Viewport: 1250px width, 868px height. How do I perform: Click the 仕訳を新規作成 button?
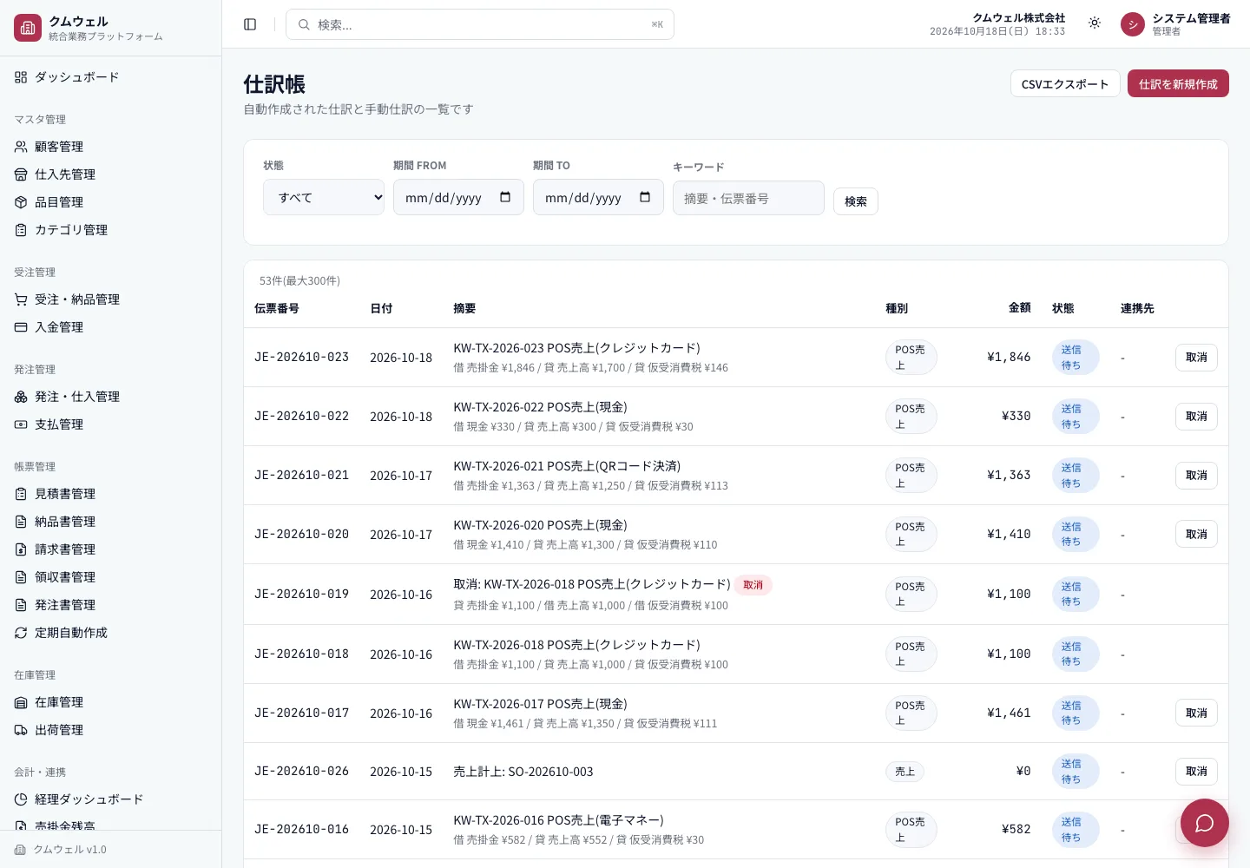pyautogui.click(x=1178, y=83)
